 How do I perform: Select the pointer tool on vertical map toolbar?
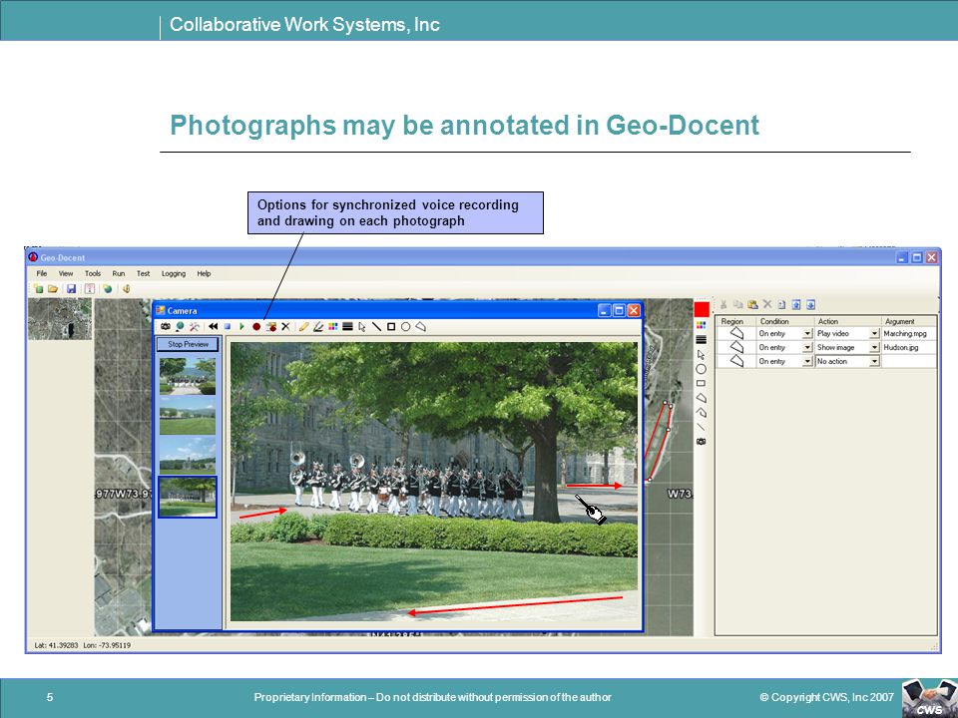pos(702,354)
